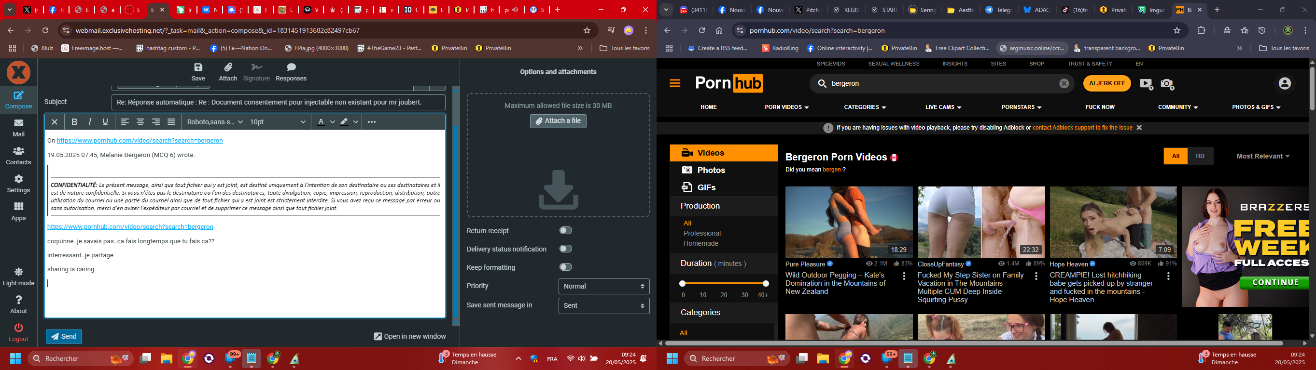
Task: Open the About page in webmail sidebar
Action: (18, 304)
